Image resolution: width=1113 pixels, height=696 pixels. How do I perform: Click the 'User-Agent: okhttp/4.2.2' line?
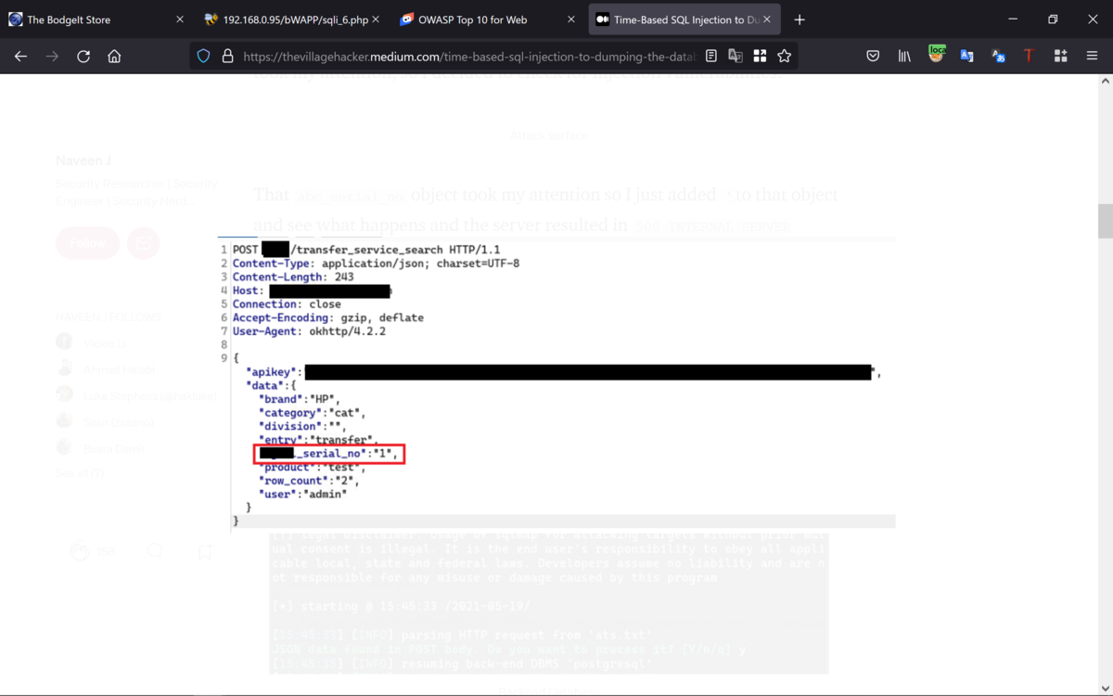309,331
